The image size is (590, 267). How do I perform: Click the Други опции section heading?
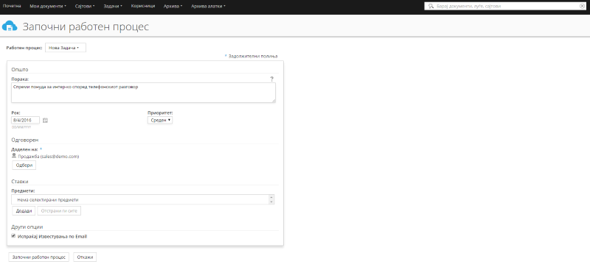pyautogui.click(x=27, y=227)
